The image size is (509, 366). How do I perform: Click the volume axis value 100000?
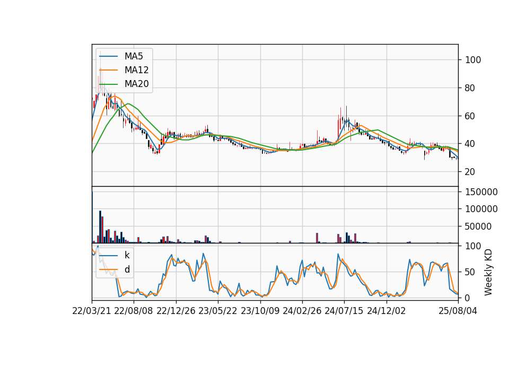click(481, 209)
